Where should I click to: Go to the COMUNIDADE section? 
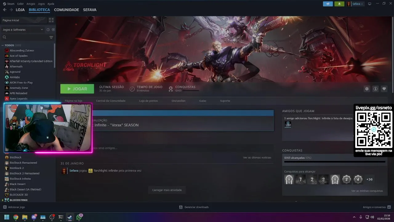click(x=66, y=10)
